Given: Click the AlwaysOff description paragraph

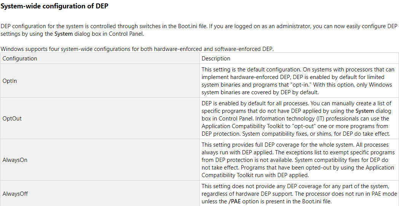Looking at the screenshot, I should (299, 194).
